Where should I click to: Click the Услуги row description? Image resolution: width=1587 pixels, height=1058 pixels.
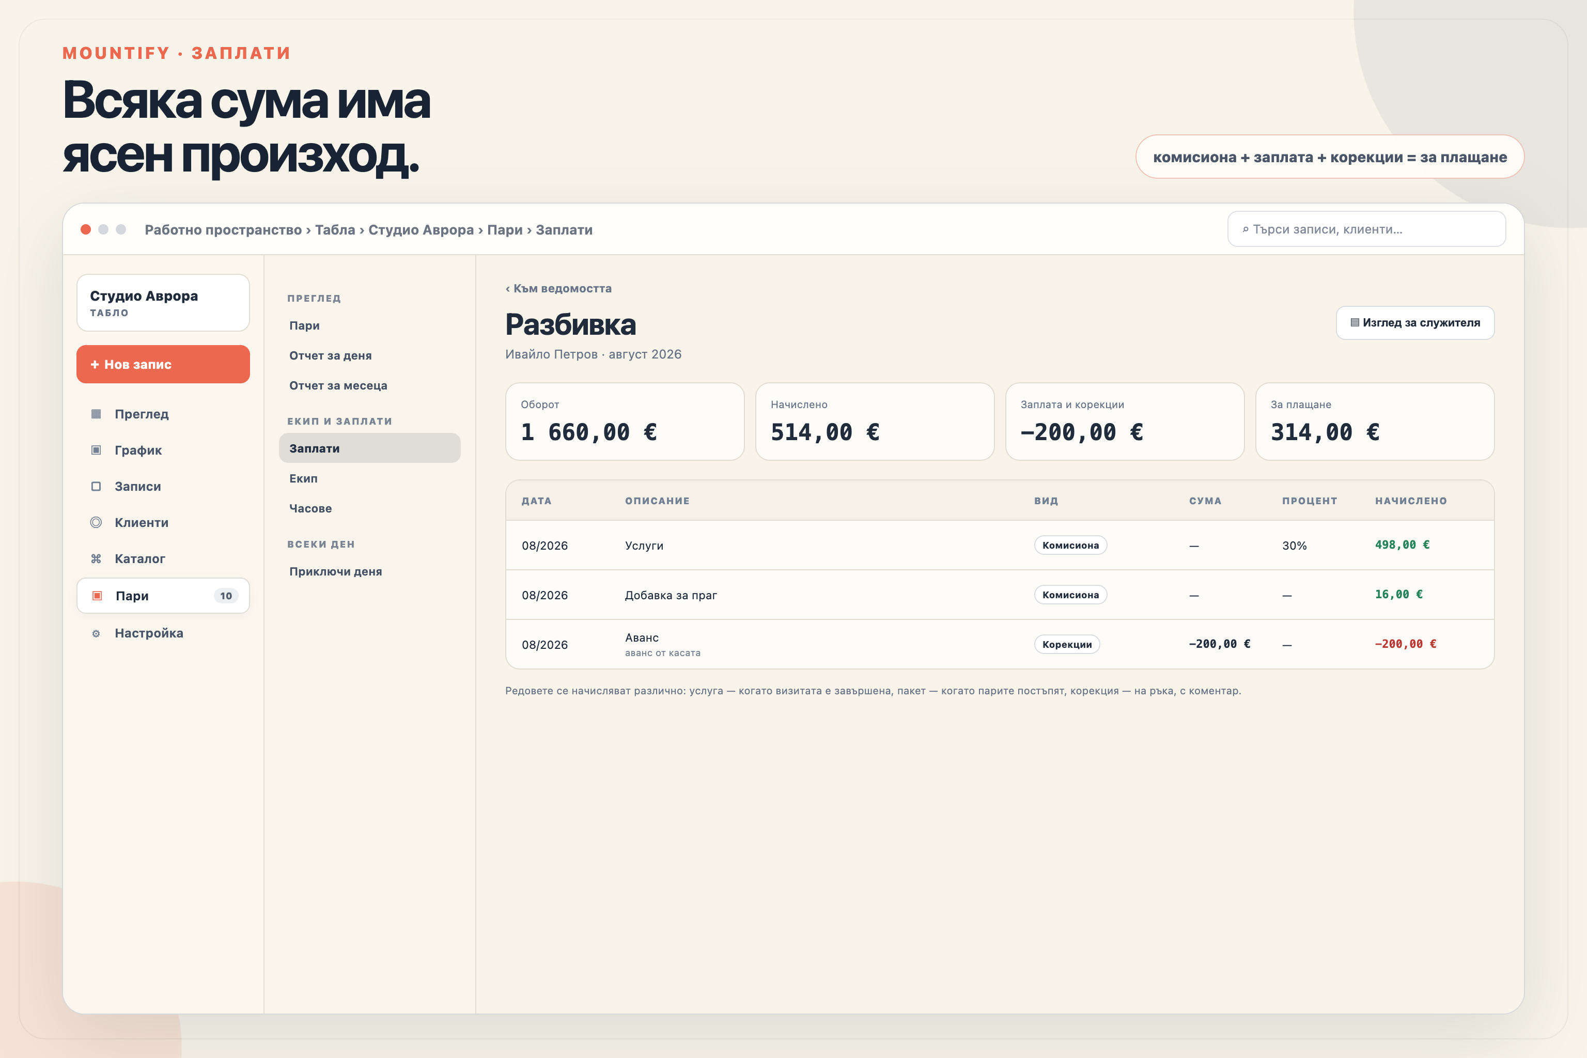[644, 546]
